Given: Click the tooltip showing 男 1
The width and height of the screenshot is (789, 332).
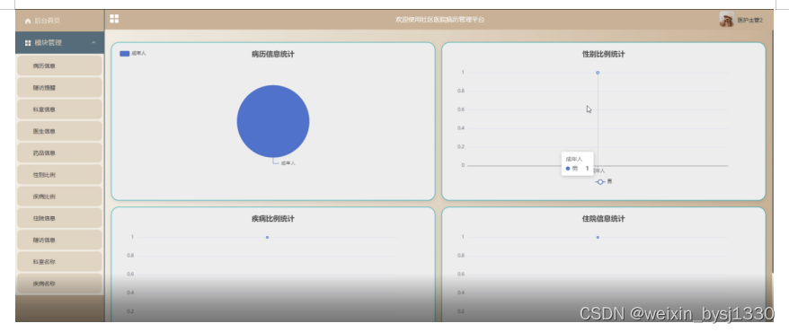Looking at the screenshot, I should click(x=578, y=163).
